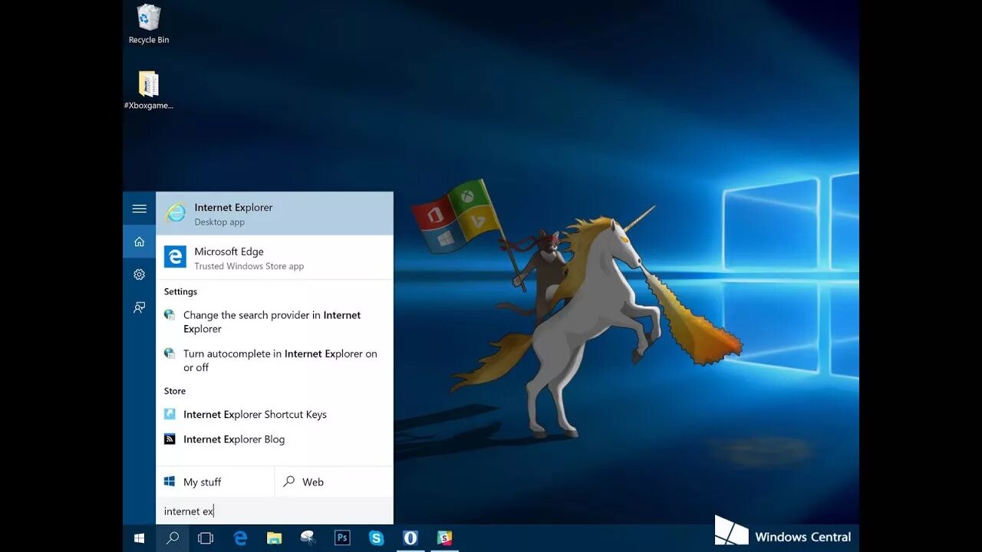Click the 'Desktop app' subtitle text
The height and width of the screenshot is (552, 982).
tap(219, 222)
